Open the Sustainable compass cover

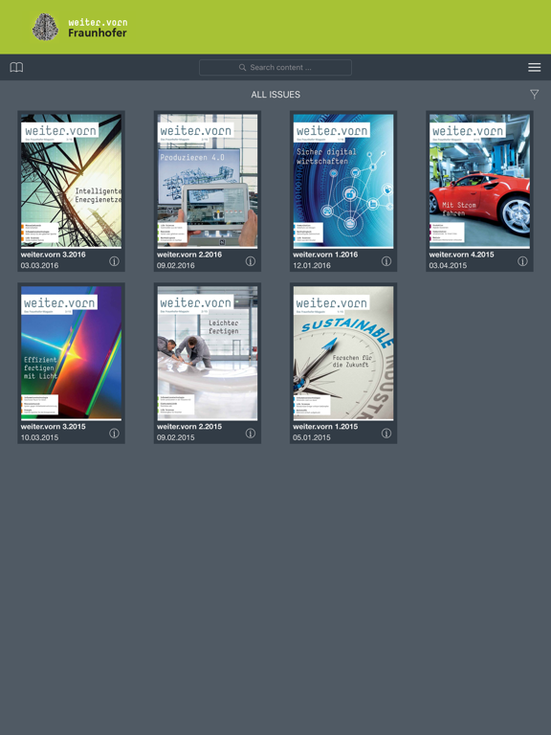[343, 353]
